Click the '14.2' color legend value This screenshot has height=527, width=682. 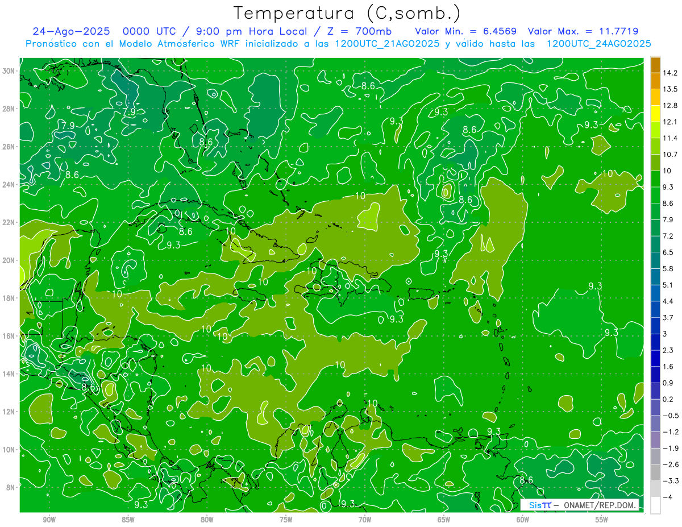click(x=670, y=73)
